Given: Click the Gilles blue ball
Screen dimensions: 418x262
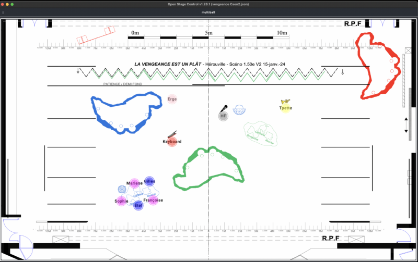Looking at the screenshot, I should coord(149,181).
